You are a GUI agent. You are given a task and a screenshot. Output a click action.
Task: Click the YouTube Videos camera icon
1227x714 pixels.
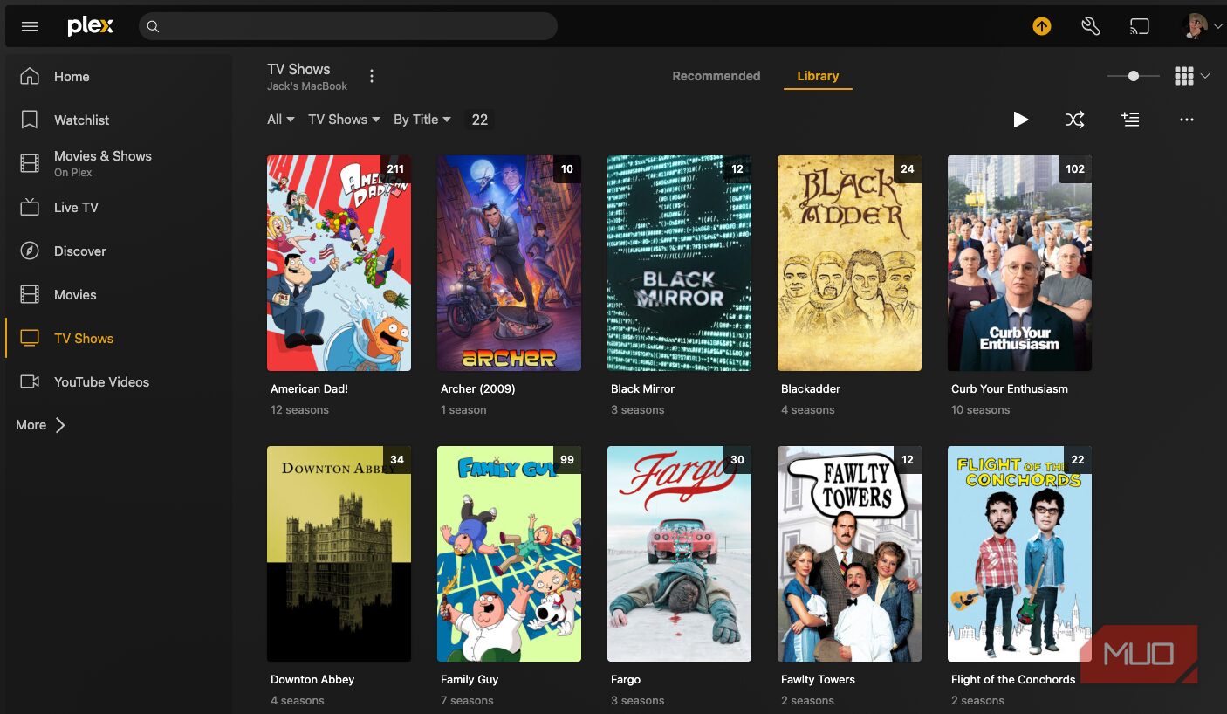30,381
